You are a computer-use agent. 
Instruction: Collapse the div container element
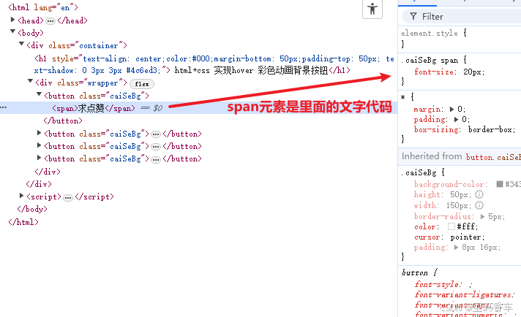(22, 44)
